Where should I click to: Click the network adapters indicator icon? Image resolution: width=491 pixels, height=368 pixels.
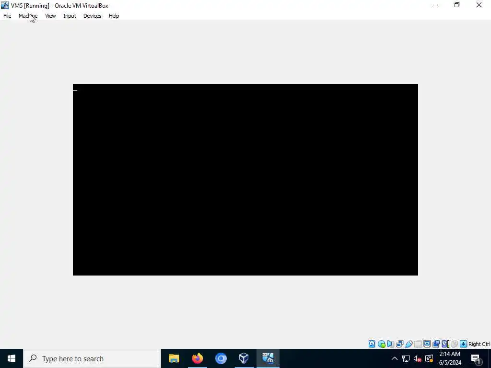(x=399, y=344)
